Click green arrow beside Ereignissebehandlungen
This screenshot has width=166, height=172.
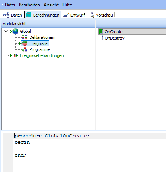pos(11,55)
